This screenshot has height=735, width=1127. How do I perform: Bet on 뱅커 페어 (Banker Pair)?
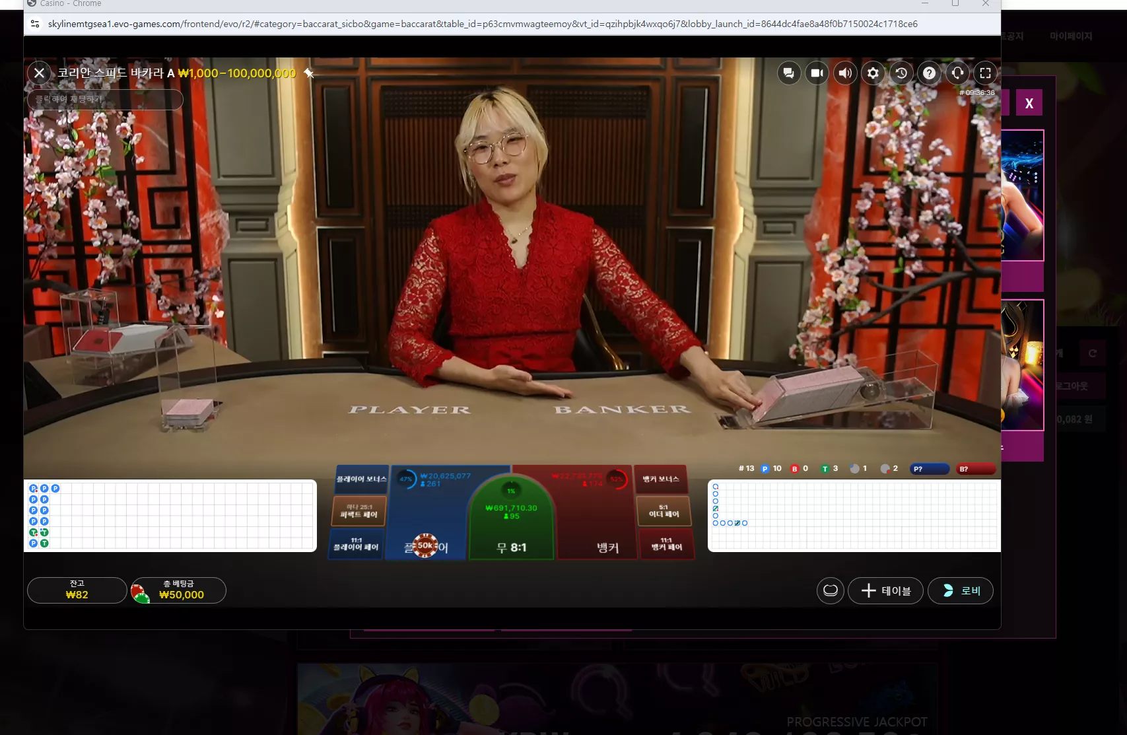(x=666, y=544)
